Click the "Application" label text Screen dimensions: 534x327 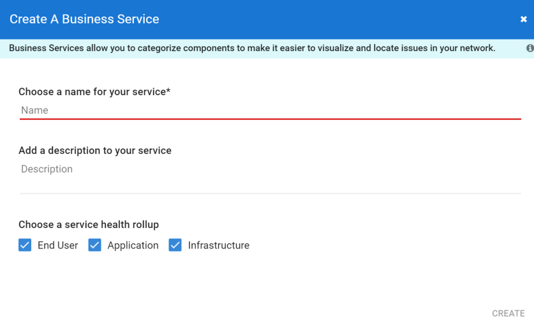tap(133, 245)
